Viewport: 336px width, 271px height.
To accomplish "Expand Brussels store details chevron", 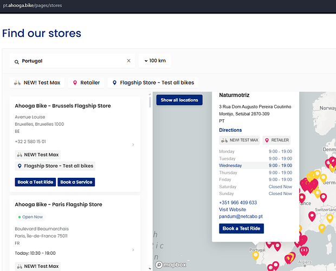I will tap(133, 145).
